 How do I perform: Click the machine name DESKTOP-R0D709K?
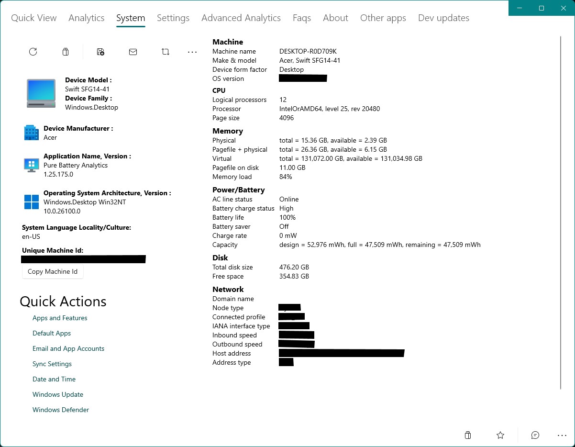click(308, 51)
